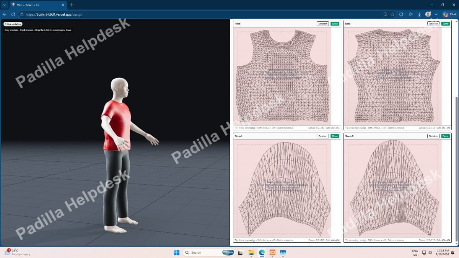Open the browser profile avatar
The width and height of the screenshot is (459, 258).
click(428, 14)
